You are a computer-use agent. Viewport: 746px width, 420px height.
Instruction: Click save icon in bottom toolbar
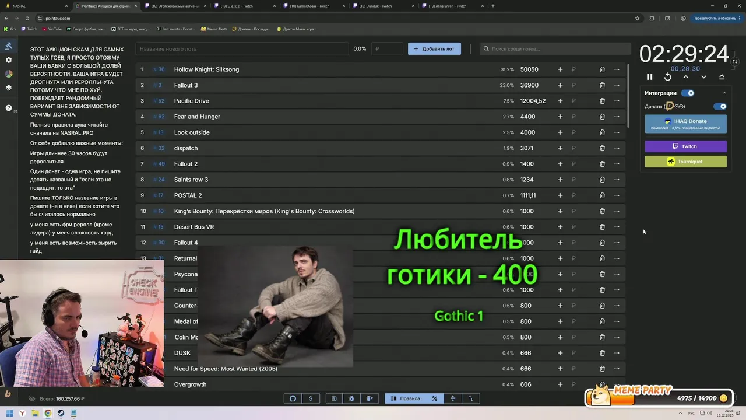tap(334, 398)
